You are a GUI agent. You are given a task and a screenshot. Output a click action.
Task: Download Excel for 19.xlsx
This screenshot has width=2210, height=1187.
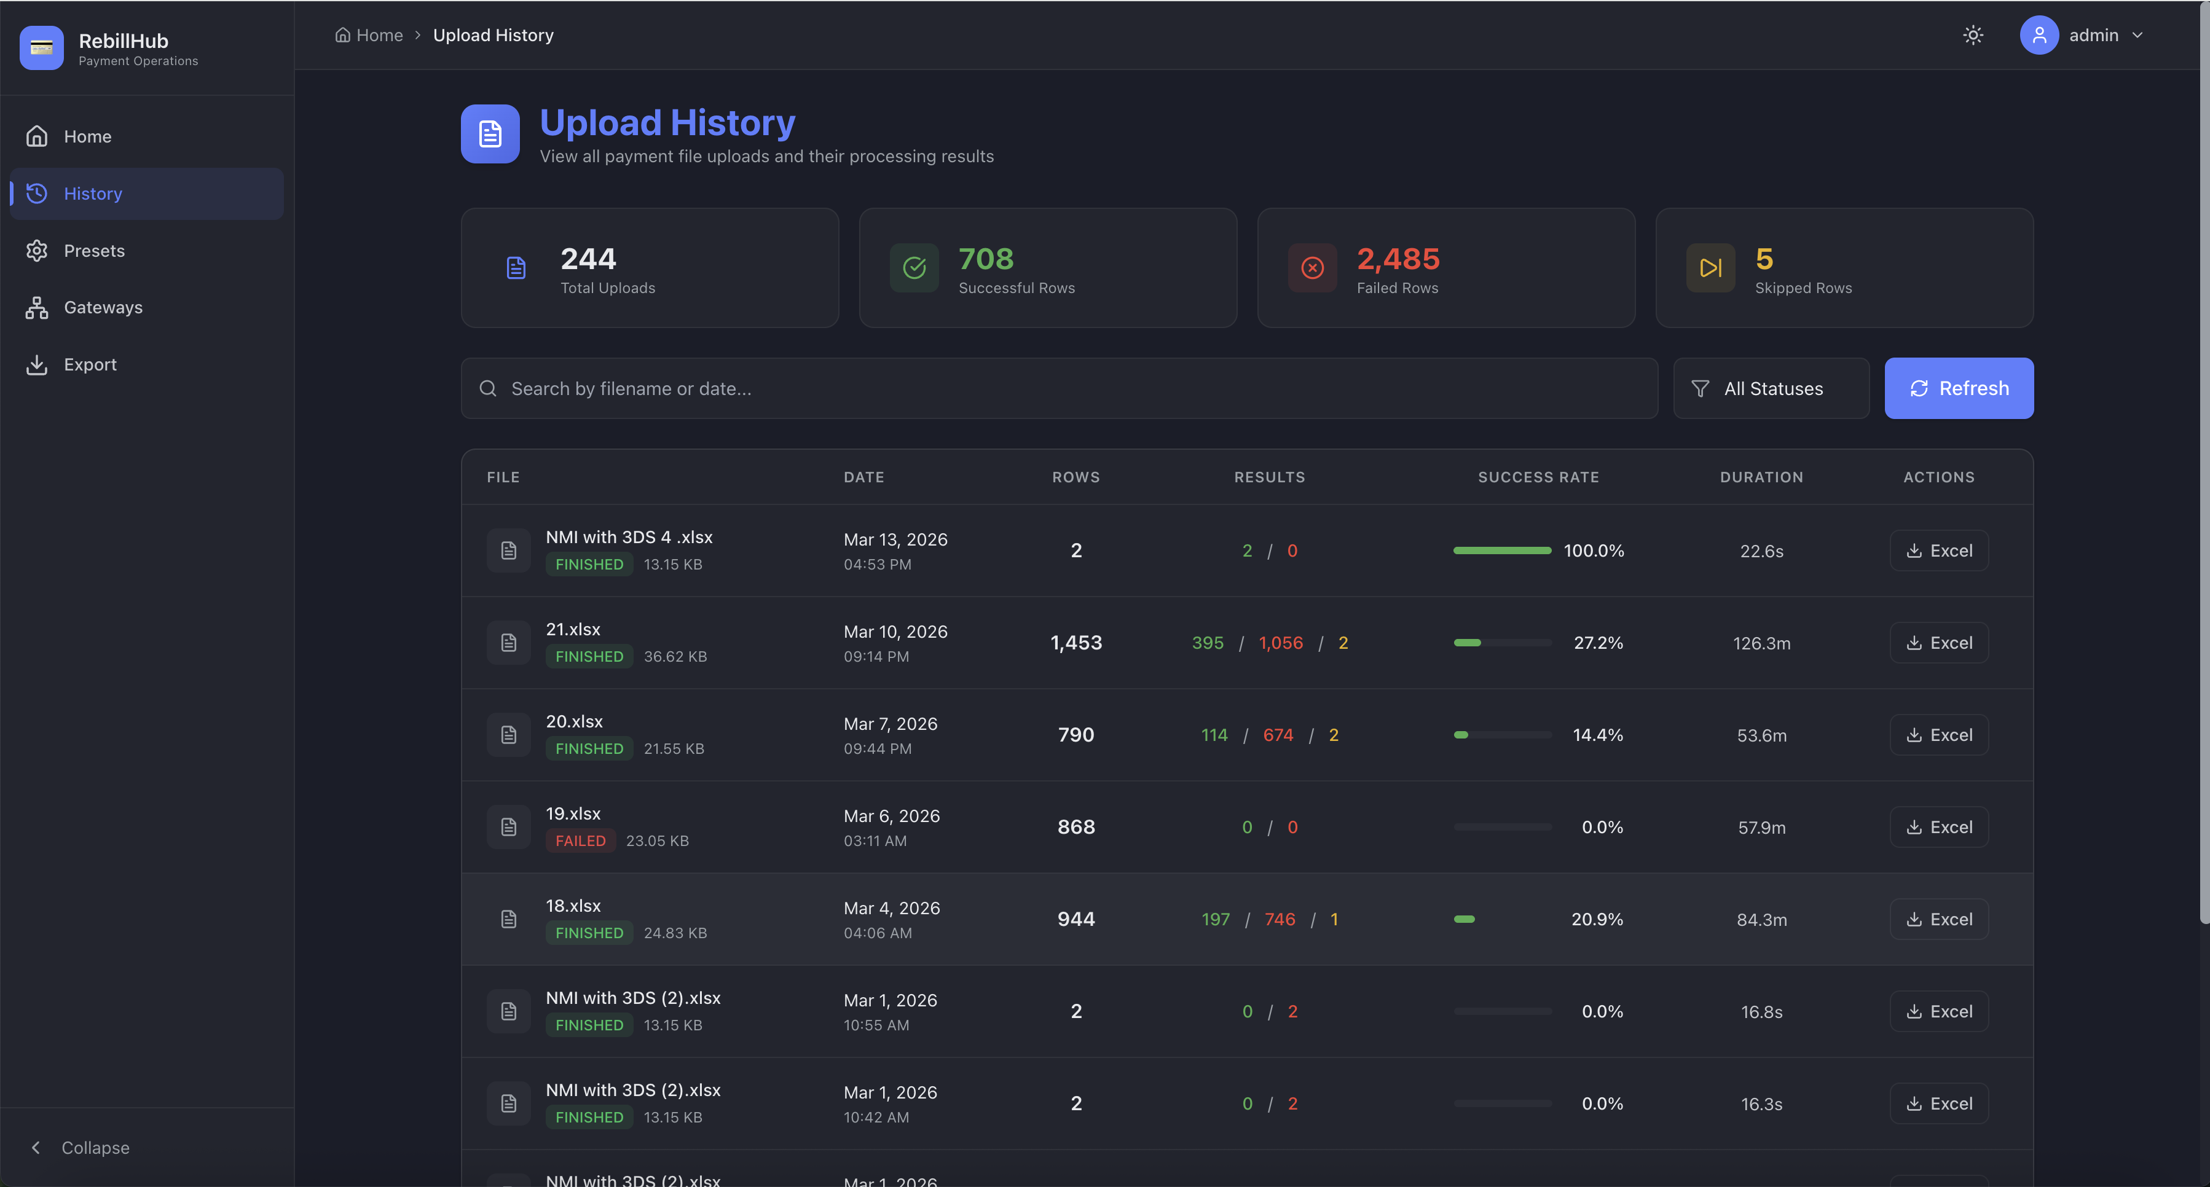click(1939, 827)
